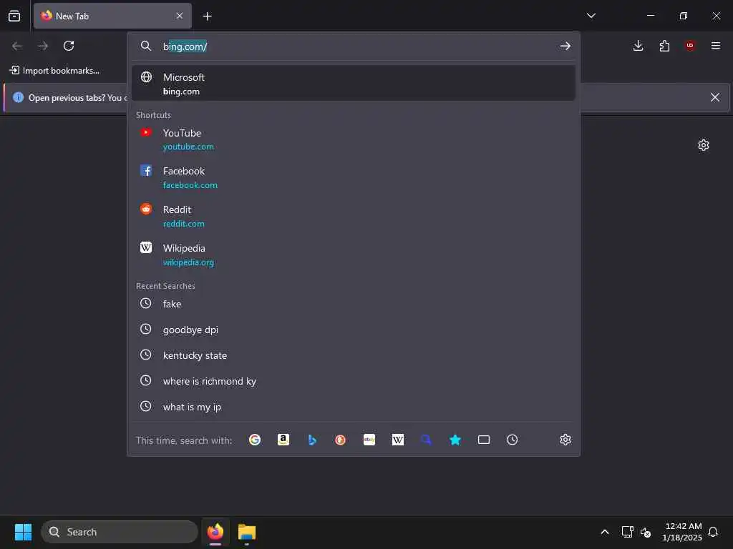Reload the current page
This screenshot has width=733, height=549.
(69, 46)
